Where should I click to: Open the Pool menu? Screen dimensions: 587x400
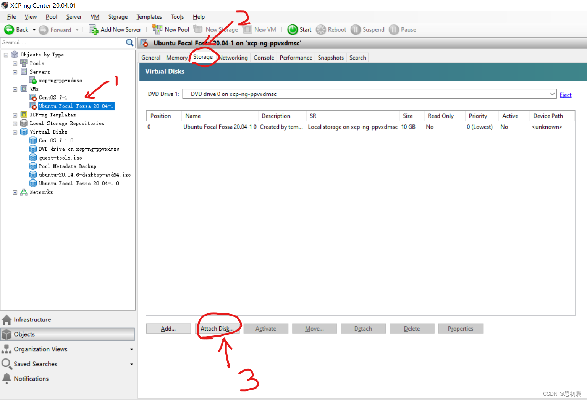(x=52, y=17)
